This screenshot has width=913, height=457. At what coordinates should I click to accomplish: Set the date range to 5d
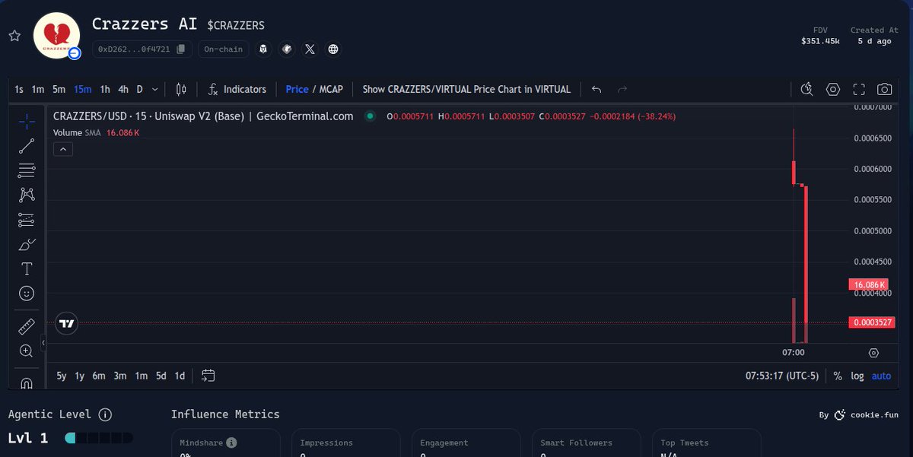[x=161, y=376]
